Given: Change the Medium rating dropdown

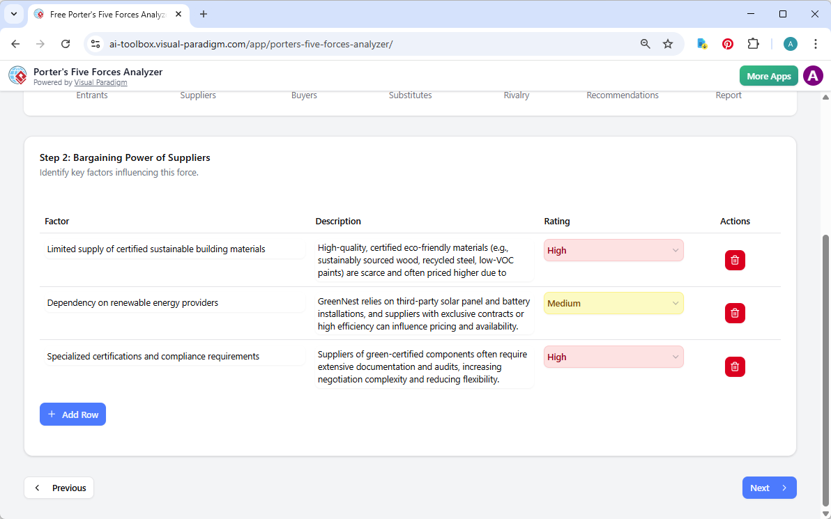Looking at the screenshot, I should coord(613,303).
